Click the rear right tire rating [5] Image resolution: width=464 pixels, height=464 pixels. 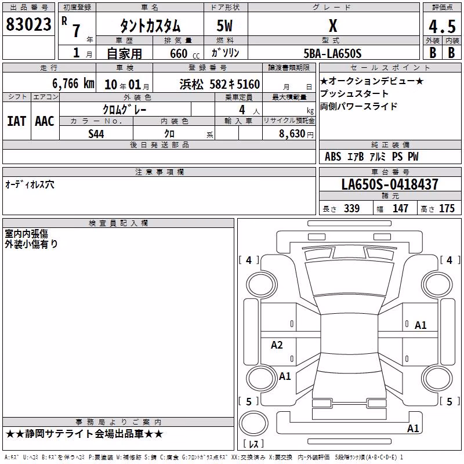450,401
